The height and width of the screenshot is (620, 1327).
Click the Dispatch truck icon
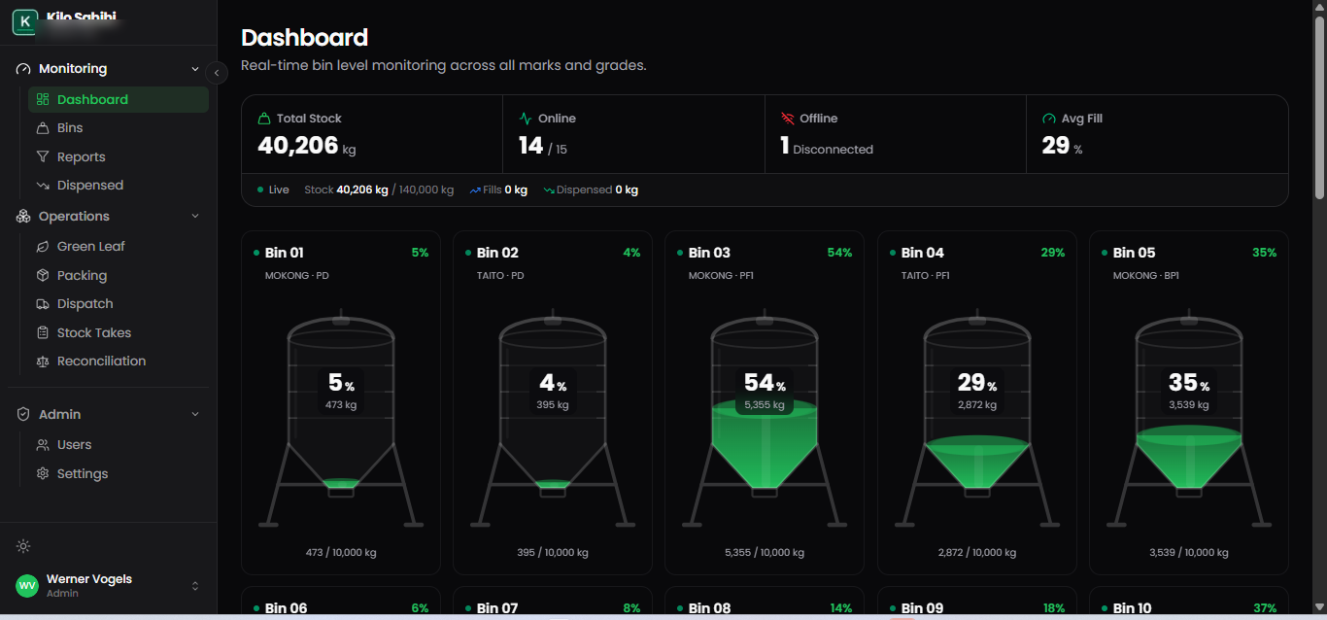(43, 304)
